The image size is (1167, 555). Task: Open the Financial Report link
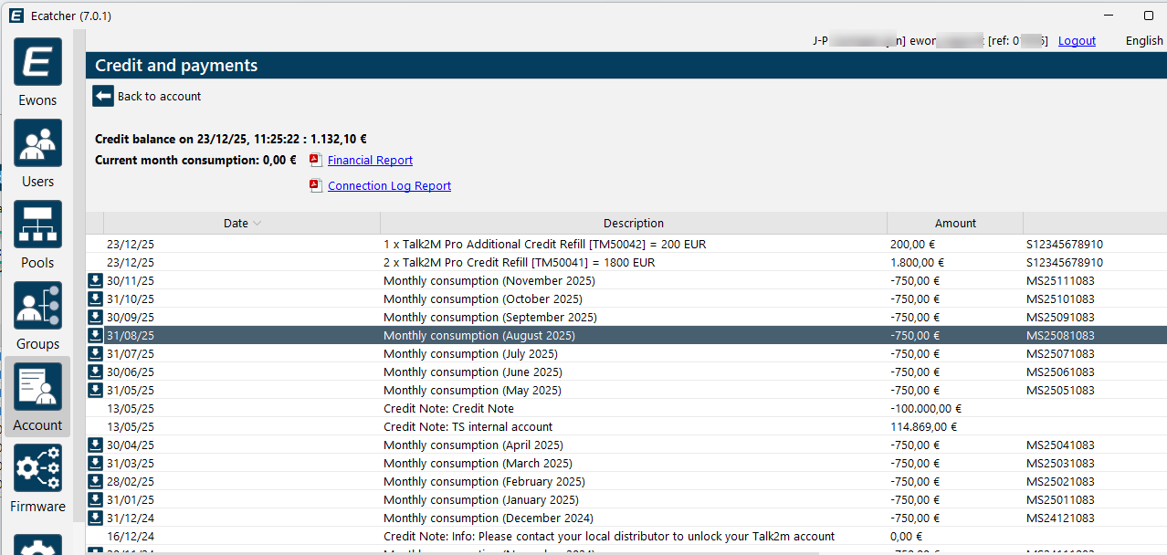[x=370, y=161]
